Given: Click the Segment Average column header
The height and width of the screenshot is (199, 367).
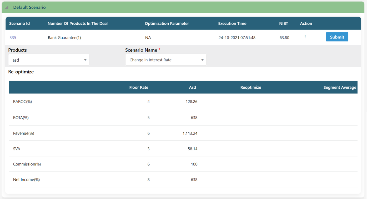Looking at the screenshot, I should tap(340, 87).
